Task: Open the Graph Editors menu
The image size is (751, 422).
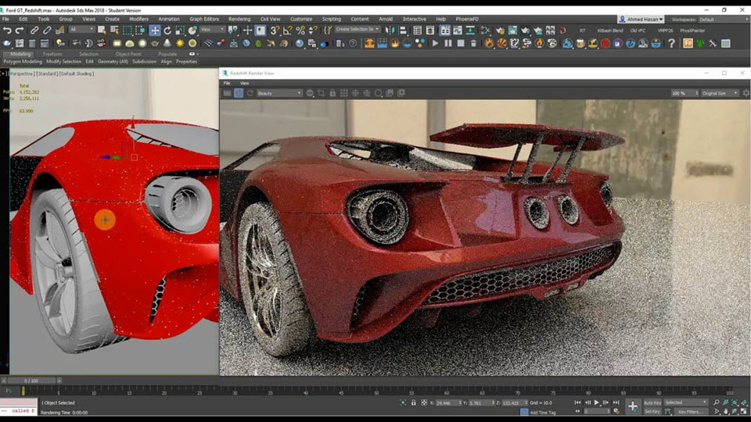Action: point(204,19)
